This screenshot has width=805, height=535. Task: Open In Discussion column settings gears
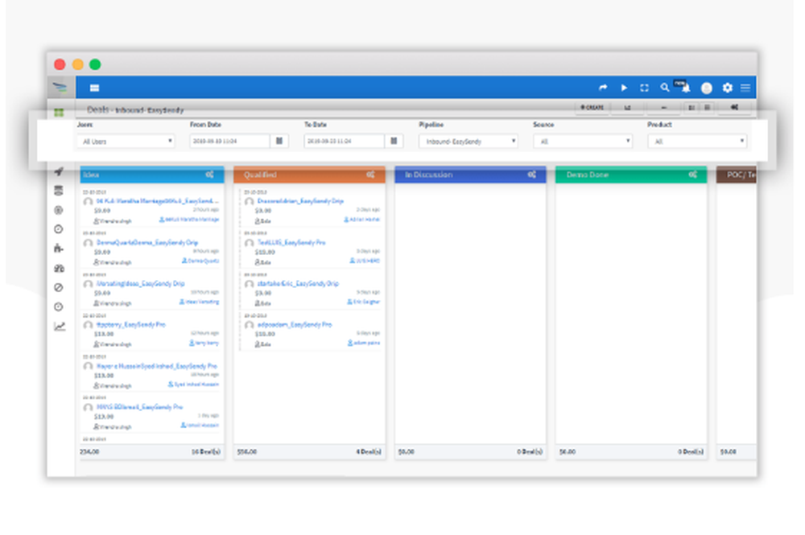click(532, 175)
